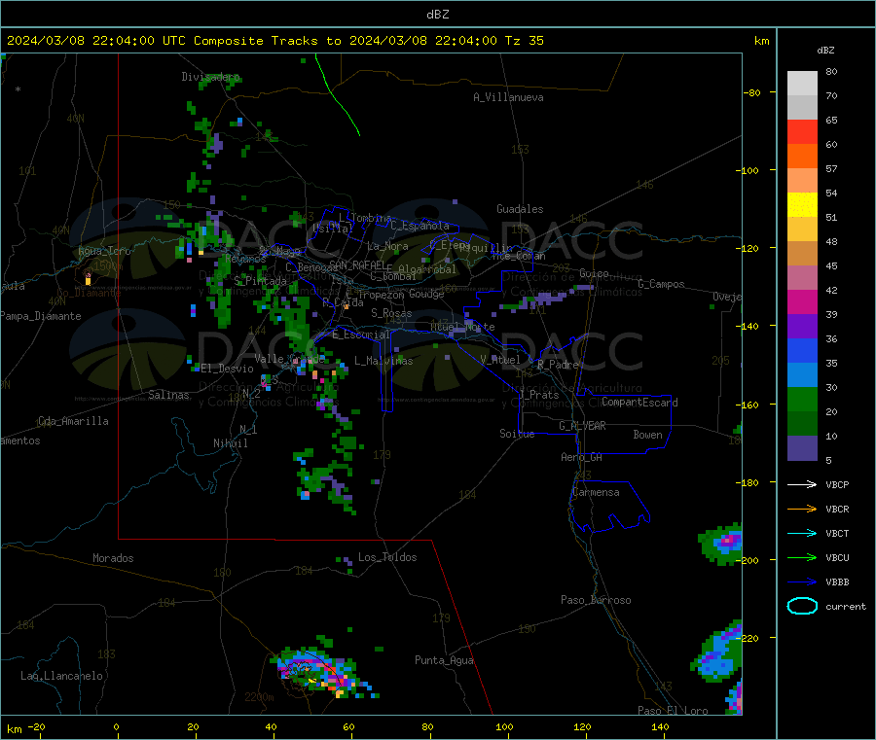Viewport: 876px width, 740px height.
Task: Select the dark orange 57-60 dBZ swatch
Action: [802, 157]
